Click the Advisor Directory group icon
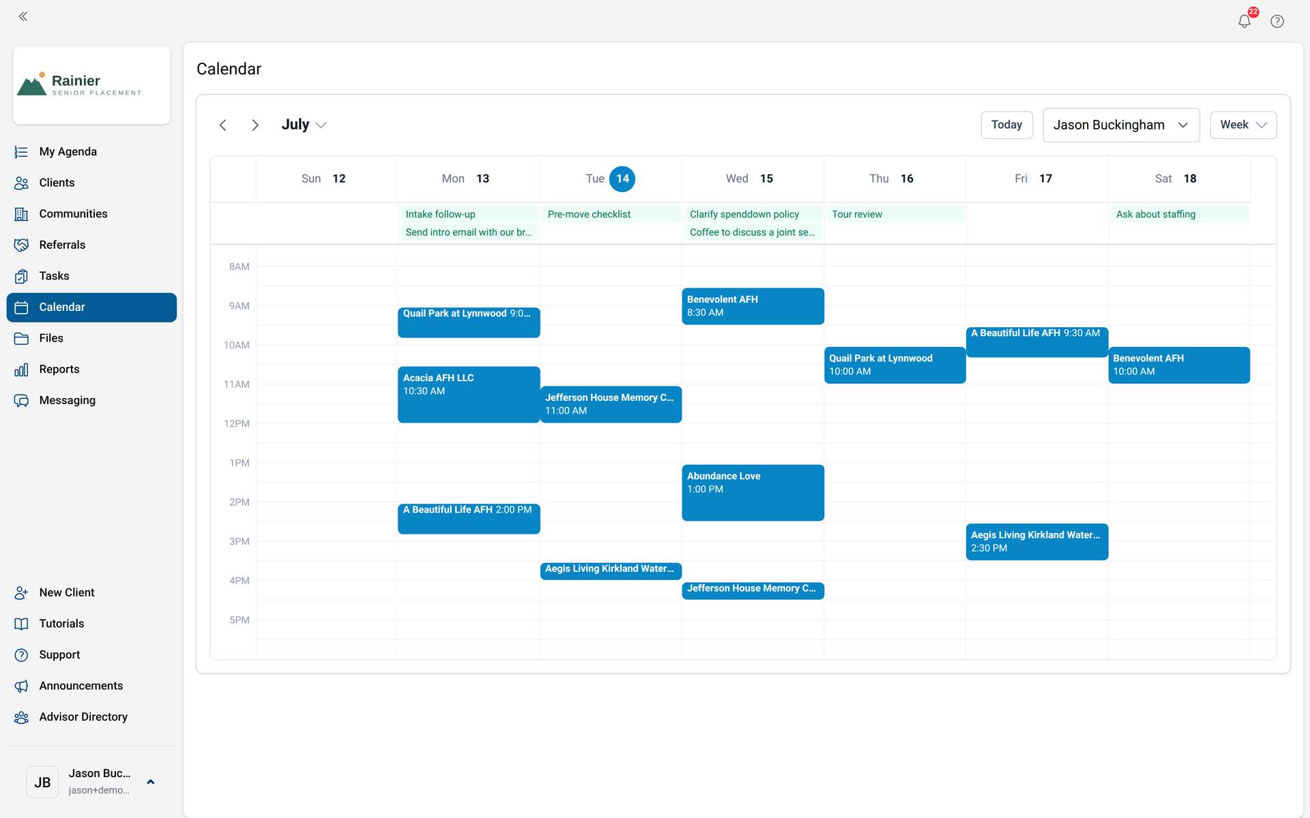 (x=21, y=717)
